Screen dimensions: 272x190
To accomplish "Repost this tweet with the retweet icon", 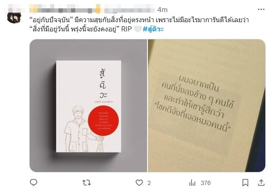I will 86,183.
